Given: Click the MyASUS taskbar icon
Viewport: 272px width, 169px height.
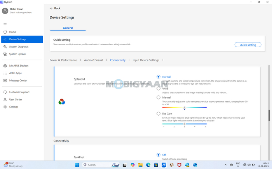Looking at the screenshot, I should click(164, 165).
